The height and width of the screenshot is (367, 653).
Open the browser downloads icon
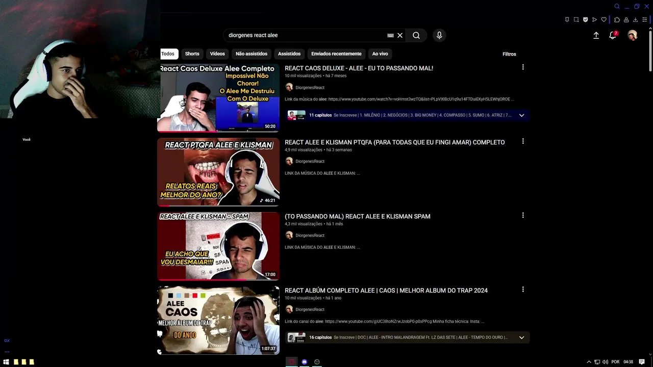pyautogui.click(x=635, y=20)
